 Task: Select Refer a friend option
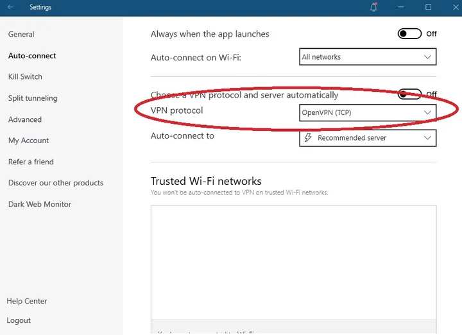(31, 162)
